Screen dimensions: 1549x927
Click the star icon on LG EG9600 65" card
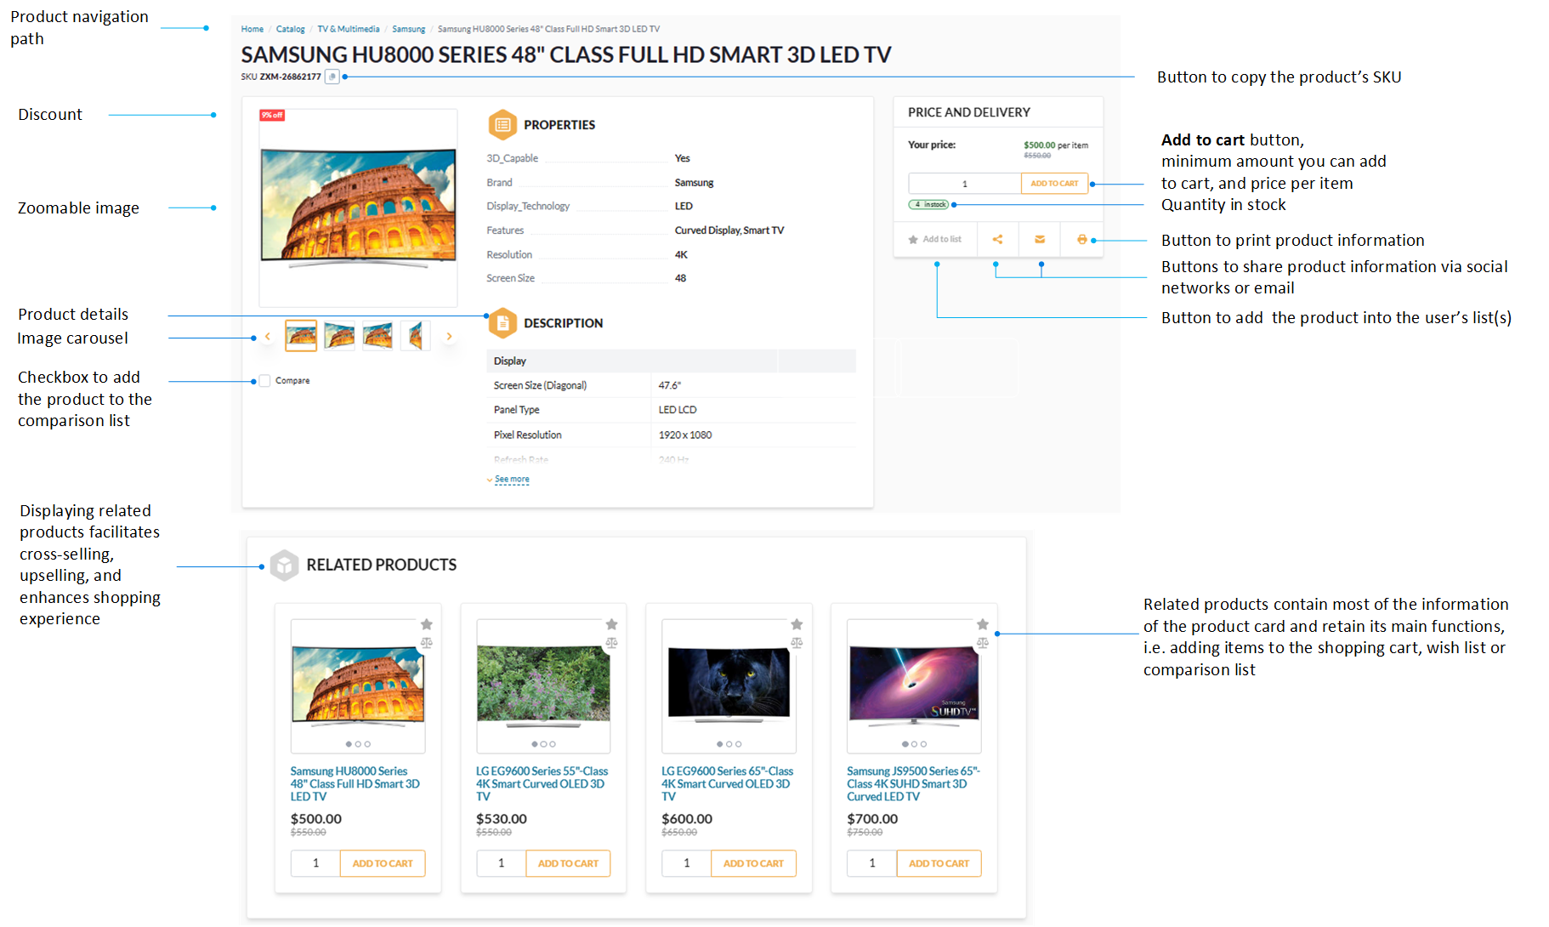797,624
